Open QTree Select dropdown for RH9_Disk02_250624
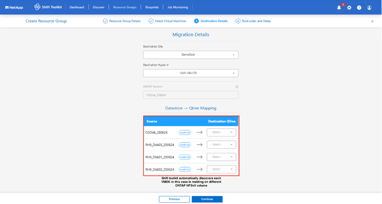 (x=221, y=169)
